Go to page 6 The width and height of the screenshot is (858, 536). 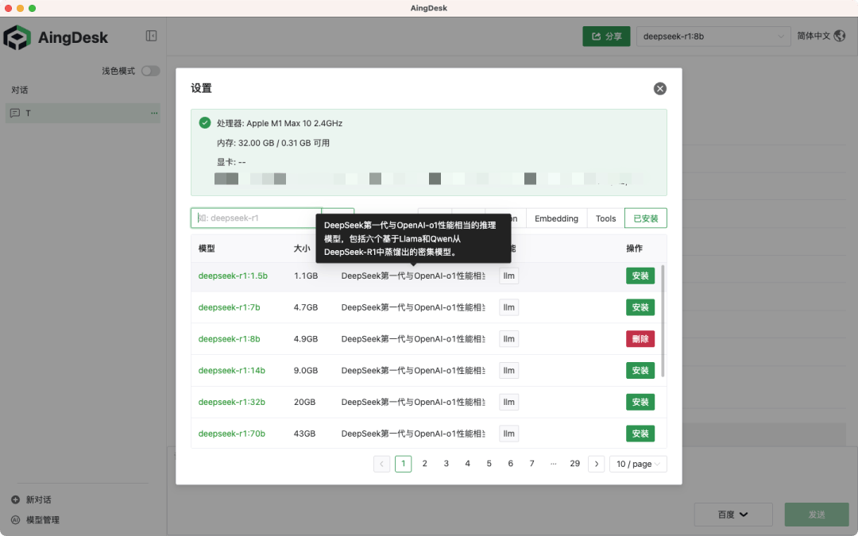click(511, 464)
